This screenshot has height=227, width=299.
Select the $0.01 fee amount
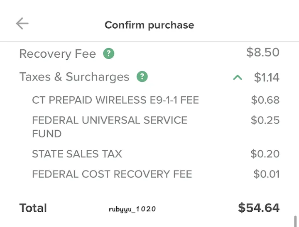(266, 174)
